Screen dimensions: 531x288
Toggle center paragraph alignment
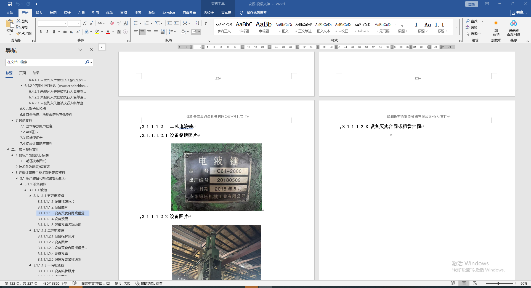tap(142, 32)
